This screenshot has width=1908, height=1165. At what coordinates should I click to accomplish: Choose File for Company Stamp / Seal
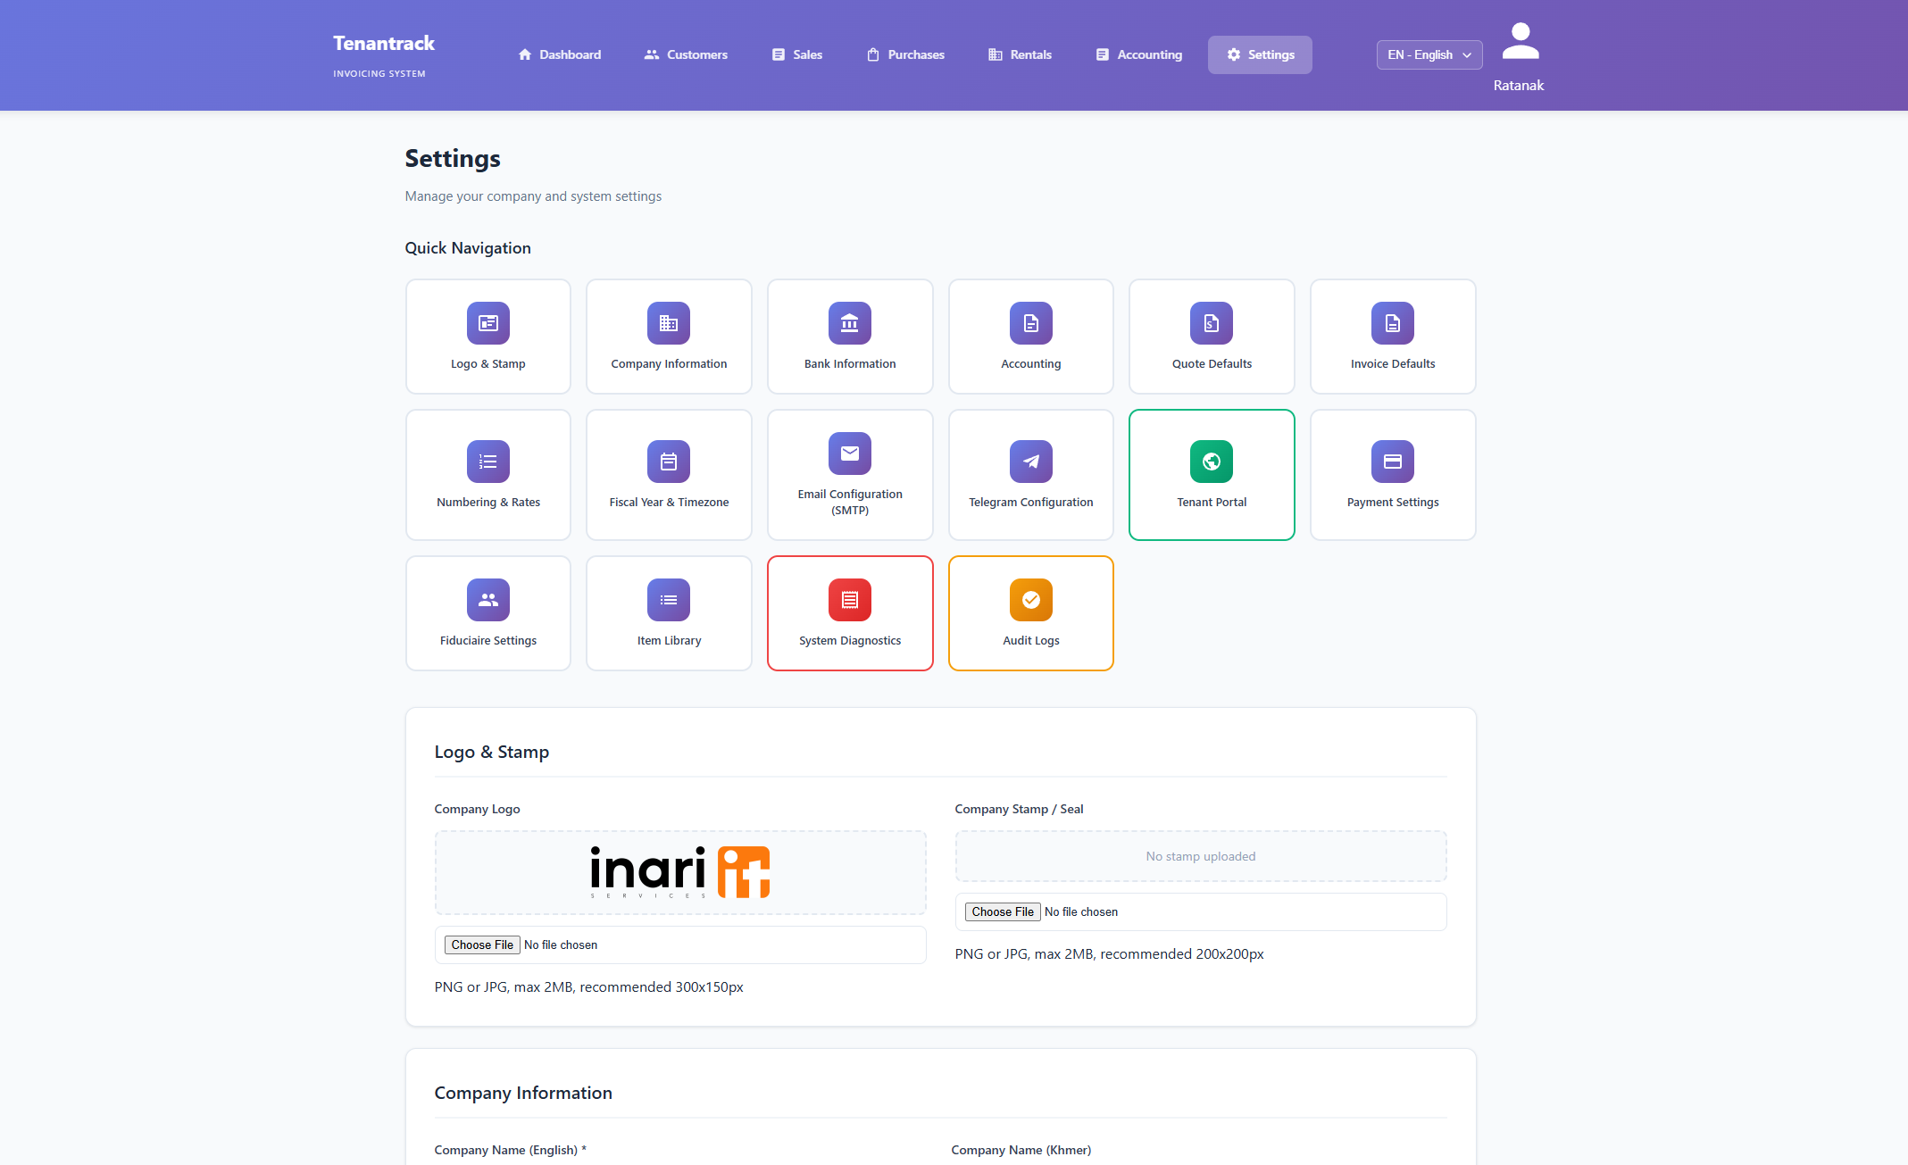[x=1002, y=911]
